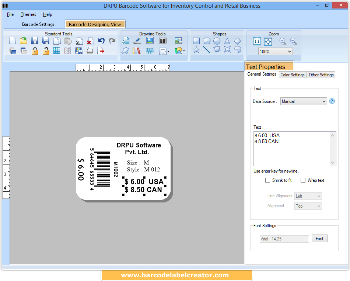Draw a four-point star shape

(227, 49)
